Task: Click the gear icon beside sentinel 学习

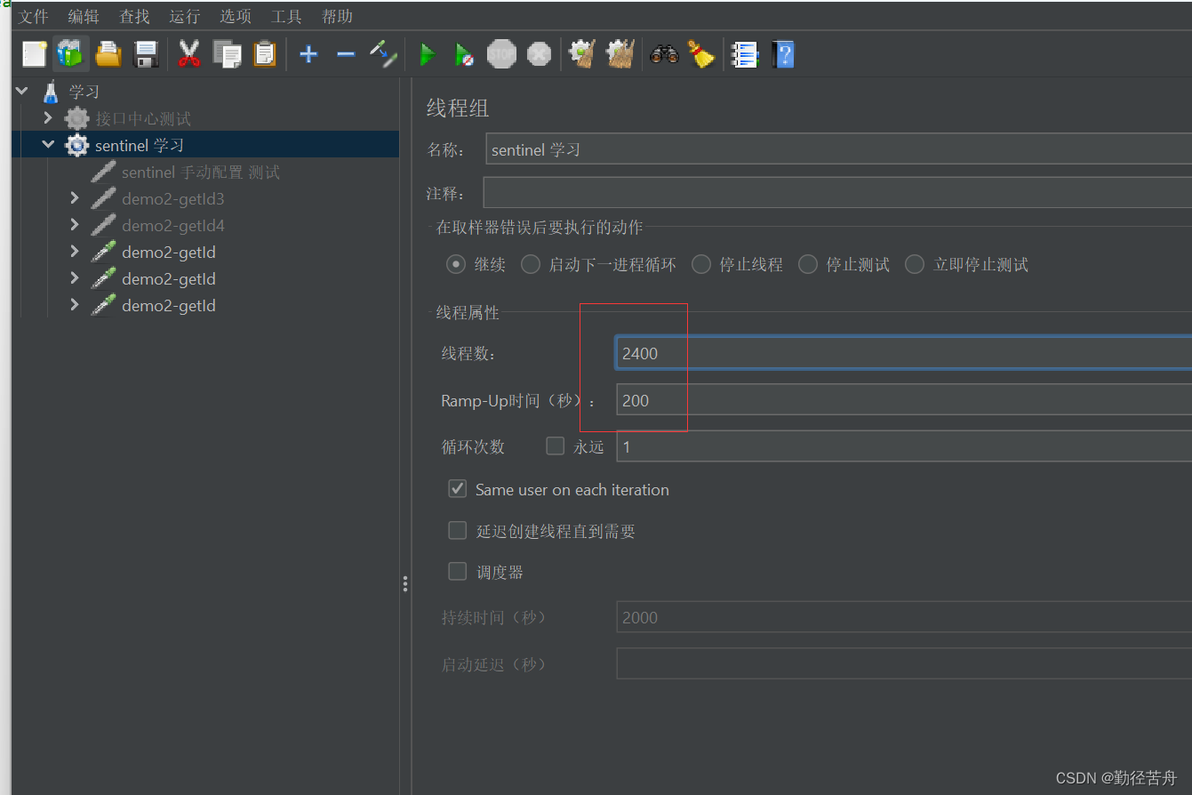Action: (x=77, y=145)
